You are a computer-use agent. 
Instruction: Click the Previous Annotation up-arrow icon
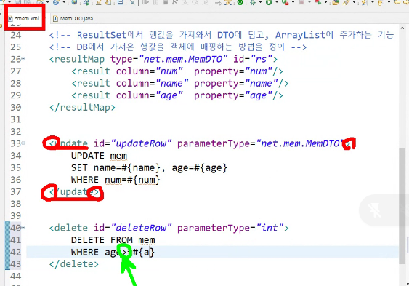point(380,3)
